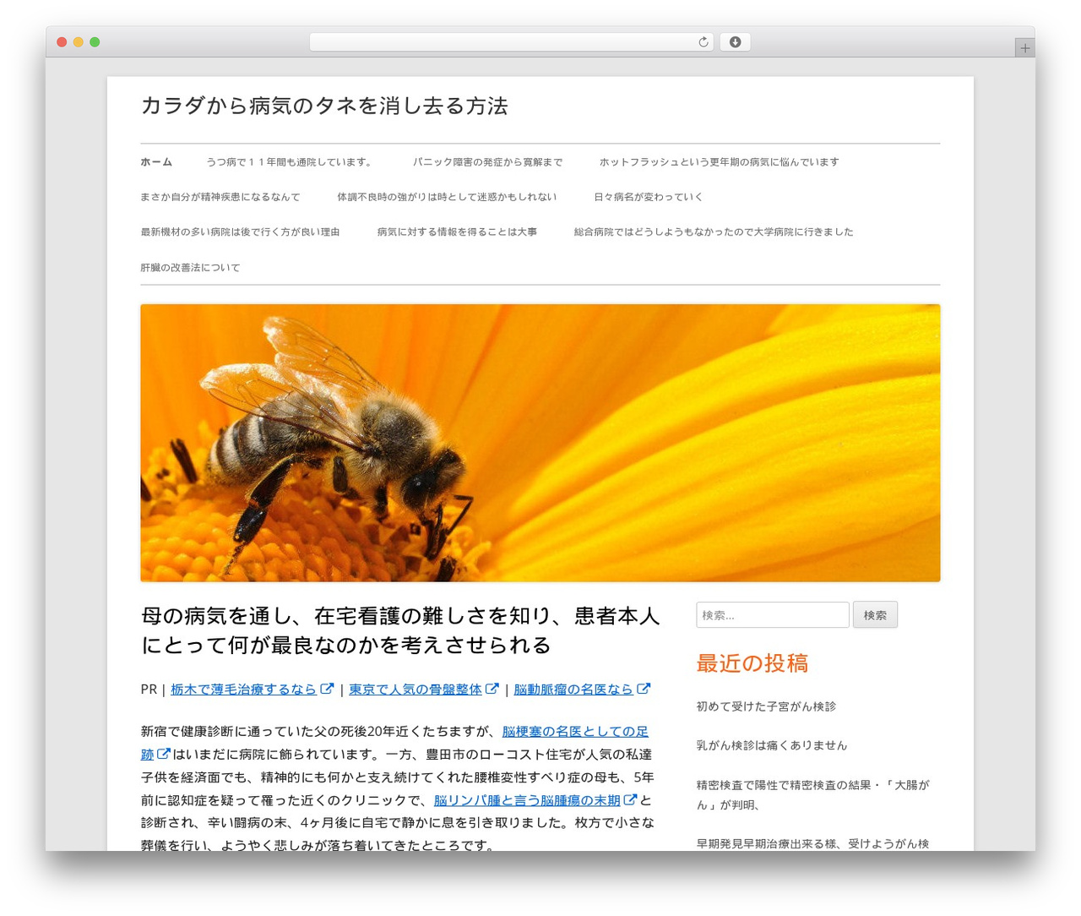Open a new tab with plus icon
The height and width of the screenshot is (916, 1081).
[x=1024, y=48]
